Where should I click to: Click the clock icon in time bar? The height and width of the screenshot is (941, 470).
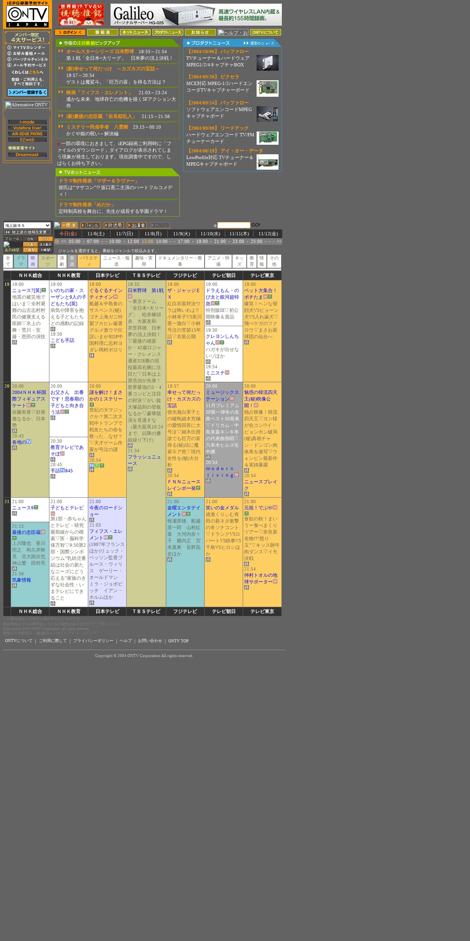(57, 241)
